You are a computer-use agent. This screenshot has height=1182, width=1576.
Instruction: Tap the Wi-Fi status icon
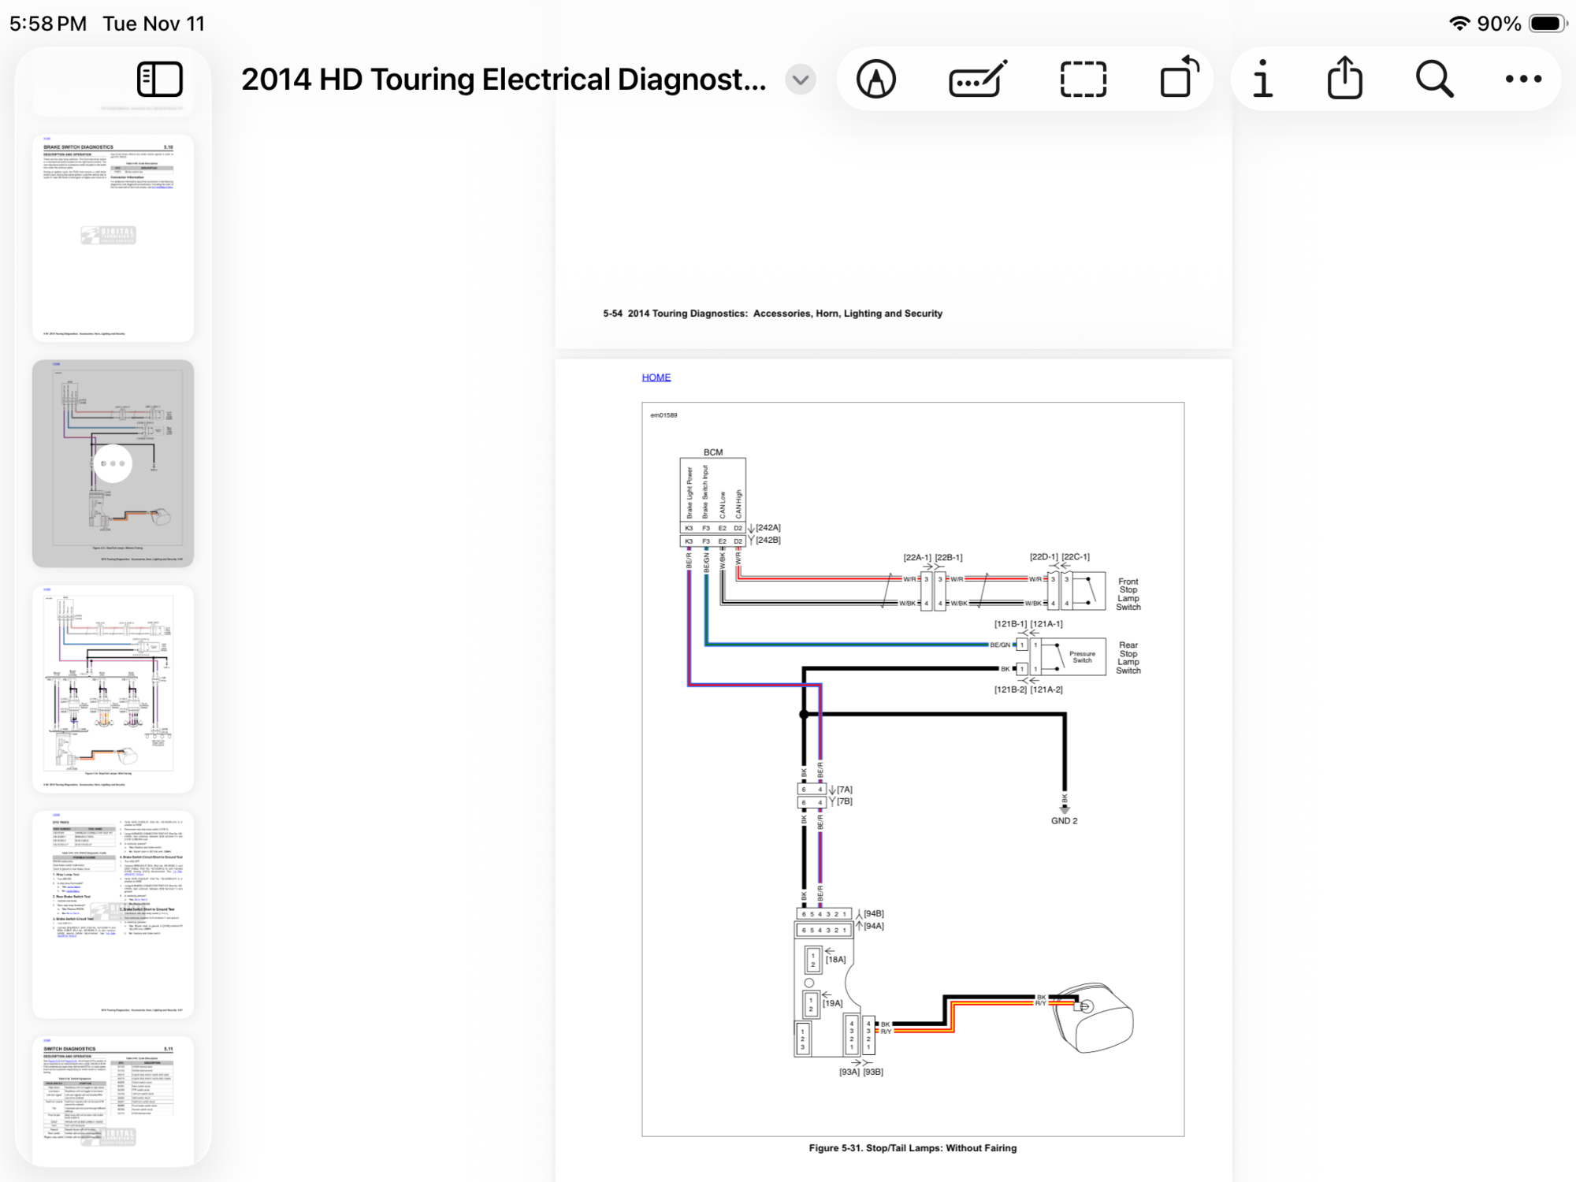[1459, 24]
